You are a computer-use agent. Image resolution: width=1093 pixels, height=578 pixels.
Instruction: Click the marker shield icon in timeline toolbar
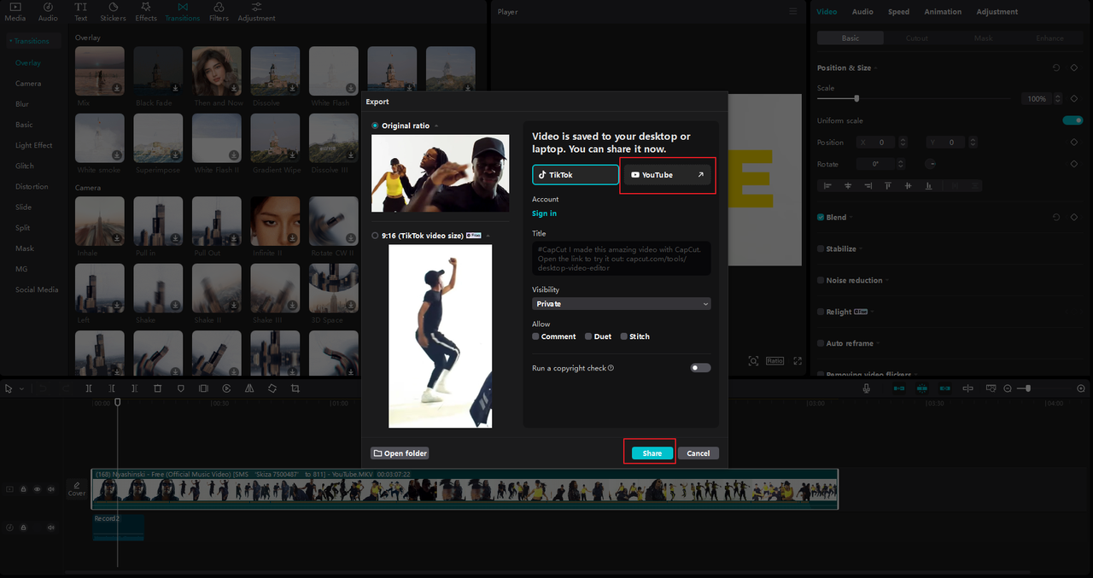click(x=180, y=388)
